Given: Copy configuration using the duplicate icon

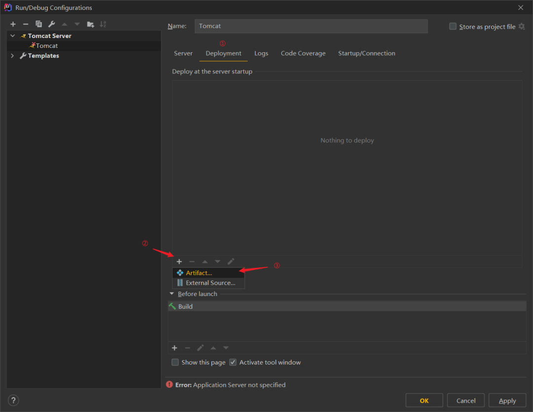Looking at the screenshot, I should point(38,24).
